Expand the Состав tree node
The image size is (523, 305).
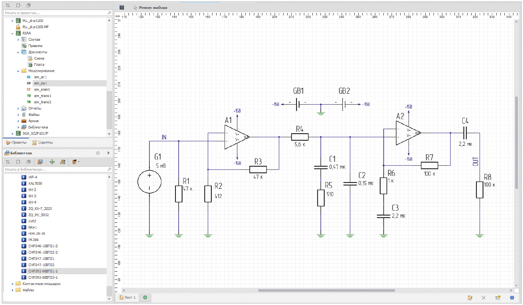click(18, 40)
